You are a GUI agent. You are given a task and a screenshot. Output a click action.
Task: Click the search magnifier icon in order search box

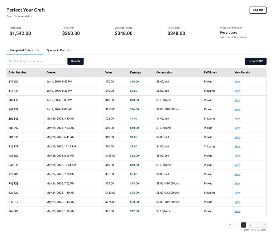pos(10,61)
